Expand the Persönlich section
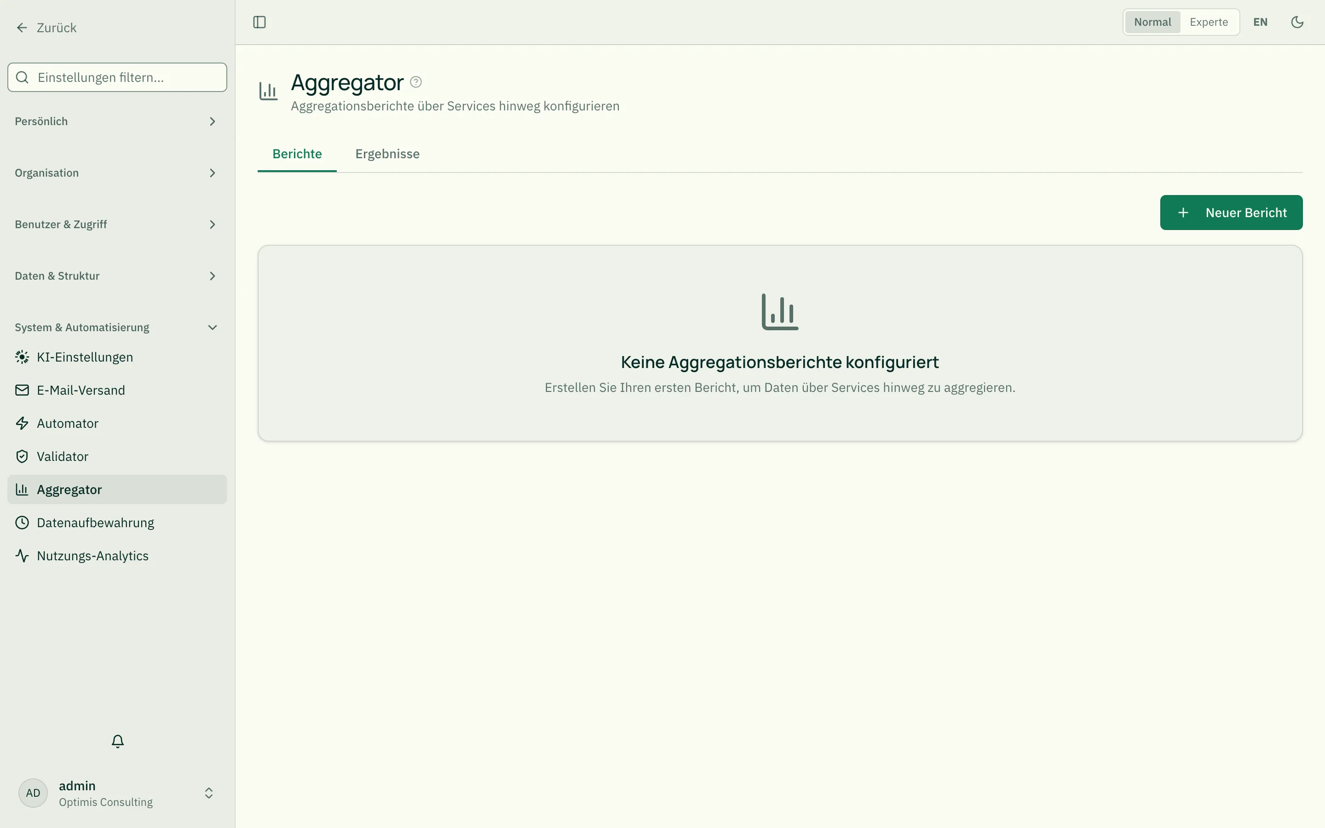Image resolution: width=1325 pixels, height=828 pixels. (117, 121)
